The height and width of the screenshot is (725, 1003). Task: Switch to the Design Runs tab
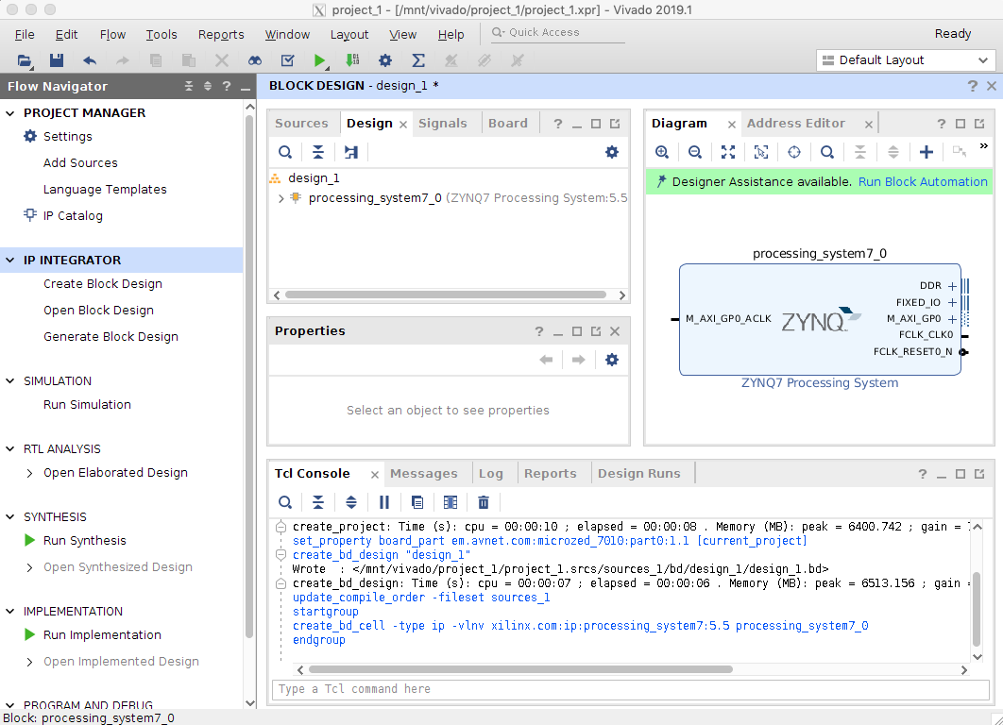pos(639,474)
